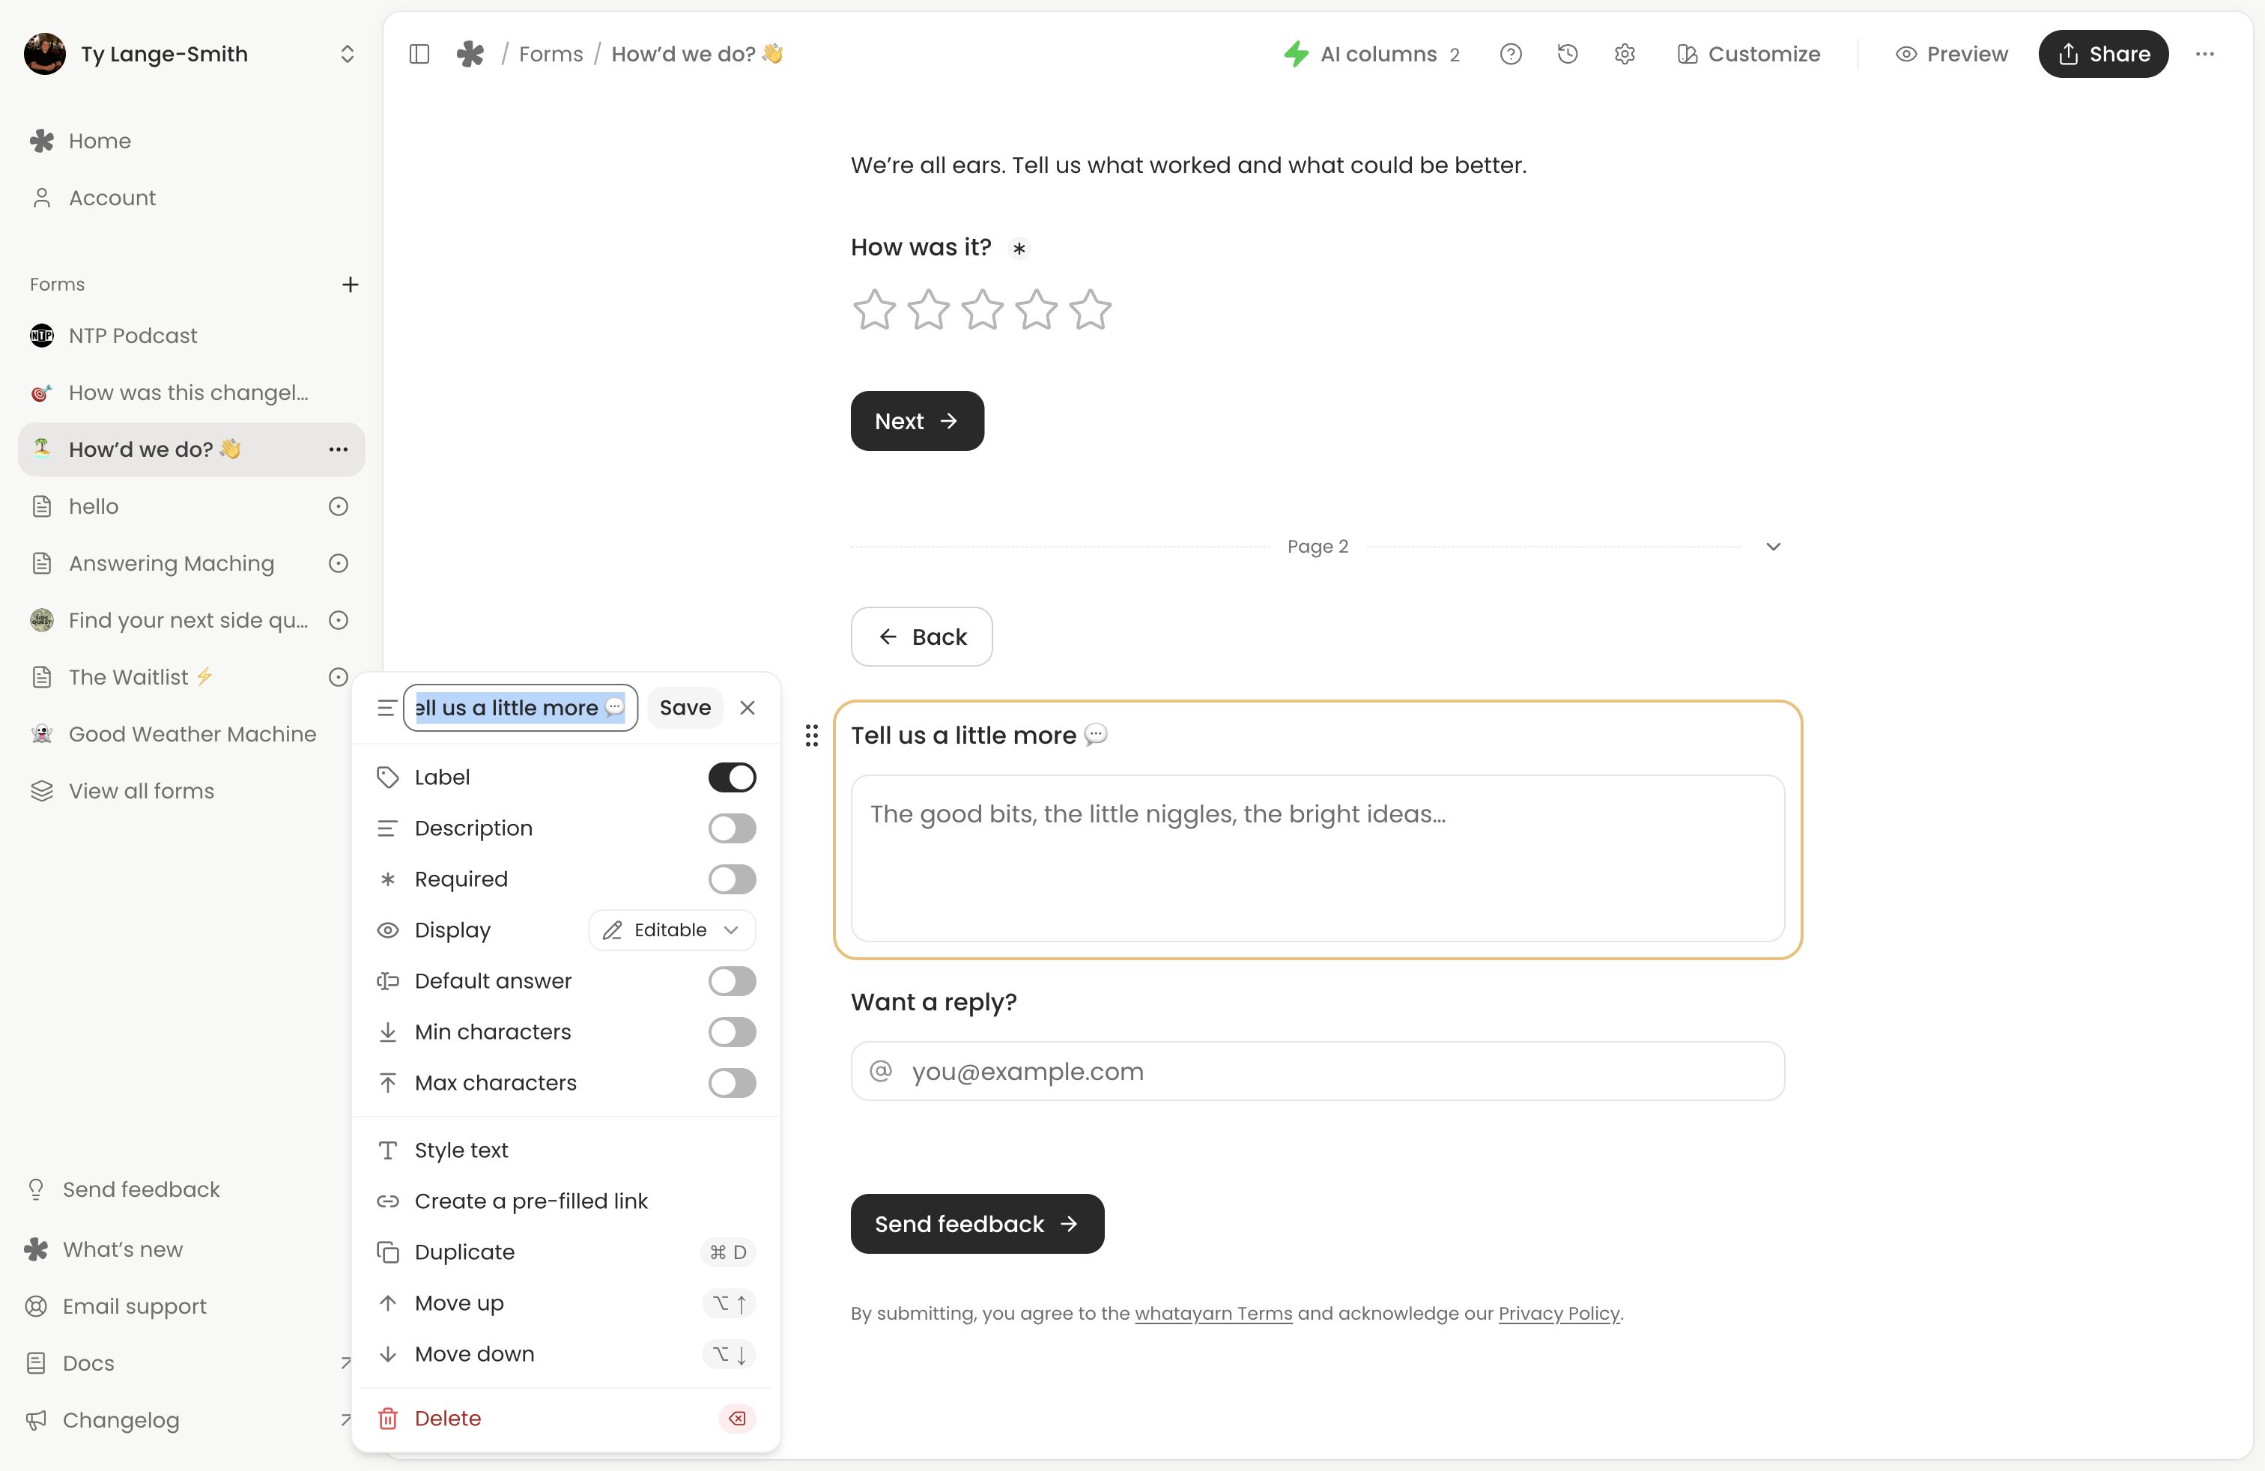
Task: Click the email input you@example.com
Action: [x=1317, y=1071]
